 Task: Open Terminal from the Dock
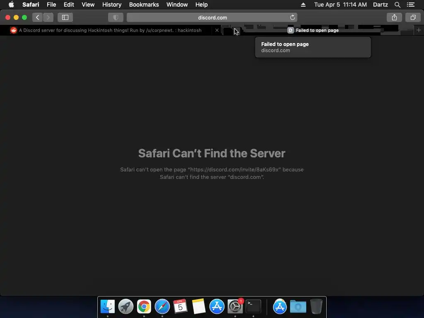[x=253, y=307]
